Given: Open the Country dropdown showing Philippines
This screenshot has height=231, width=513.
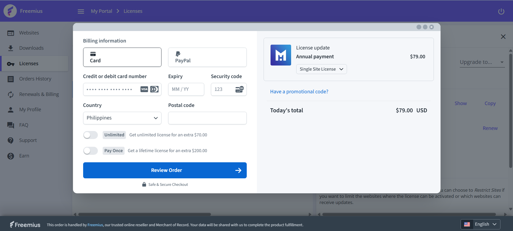Looking at the screenshot, I should pyautogui.click(x=122, y=118).
